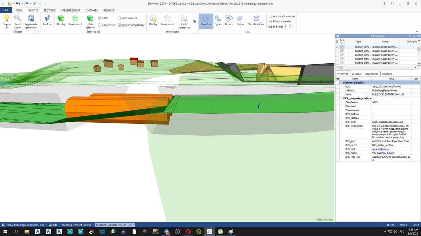Toggle the Ignore transparency checkbox

[120, 25]
